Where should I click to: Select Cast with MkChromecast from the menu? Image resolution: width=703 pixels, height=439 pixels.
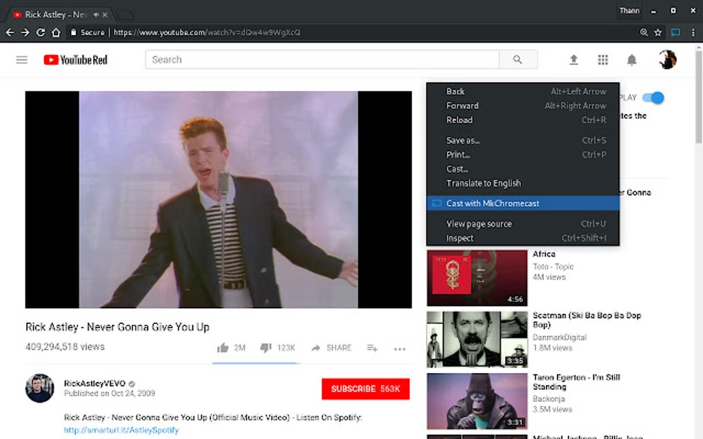tap(492, 203)
